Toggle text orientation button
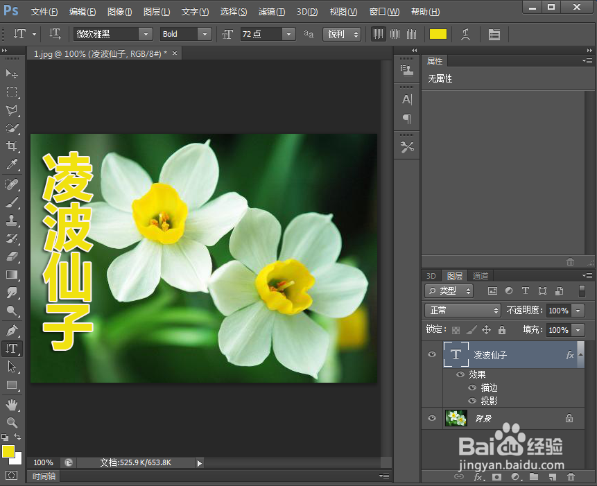This screenshot has width=597, height=486. (x=55, y=34)
